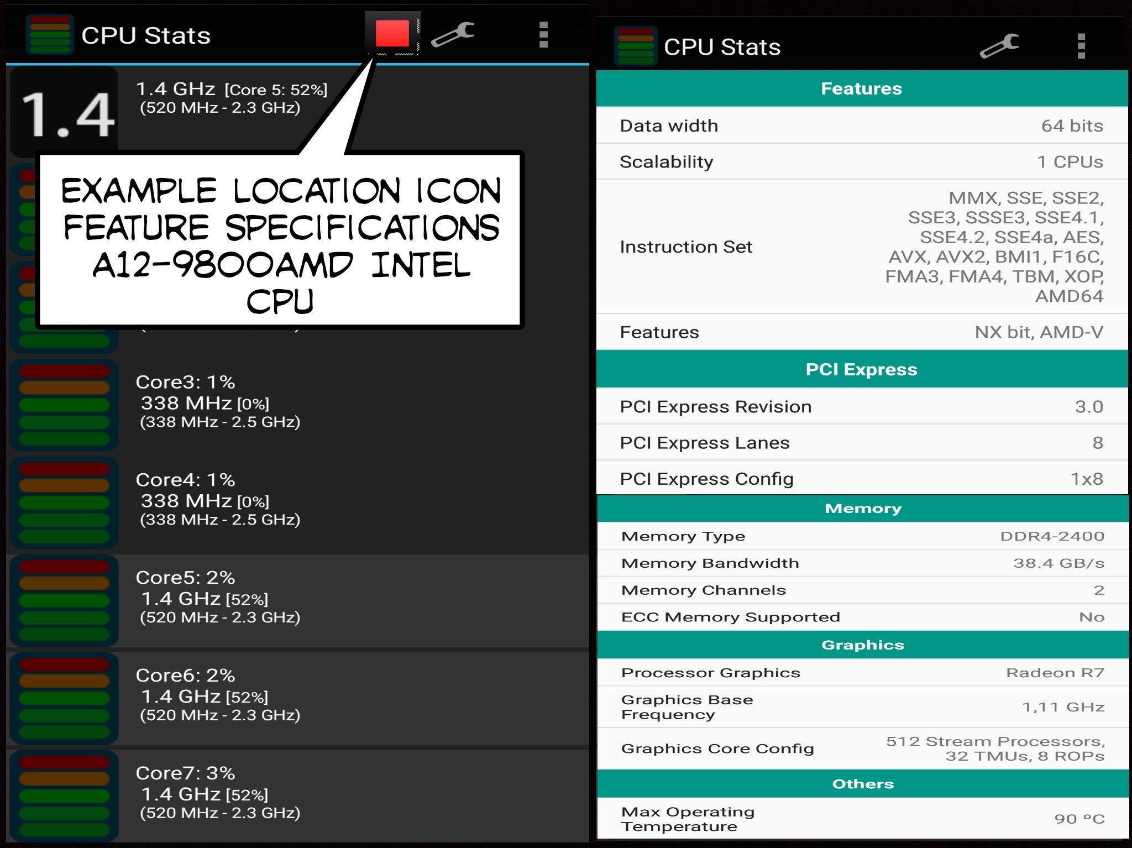Click the red location icon in left toolbar

[x=392, y=33]
